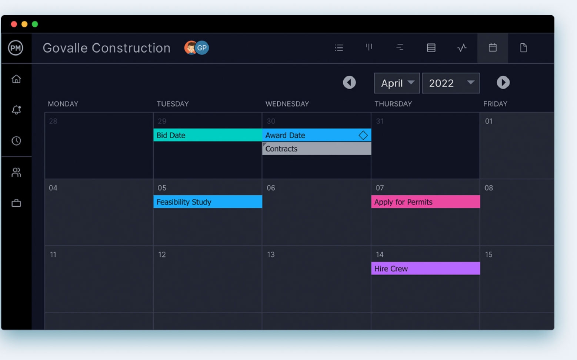Screen dimensions: 577x360
Task: Check notifications via the bell icon
Action: 16,110
